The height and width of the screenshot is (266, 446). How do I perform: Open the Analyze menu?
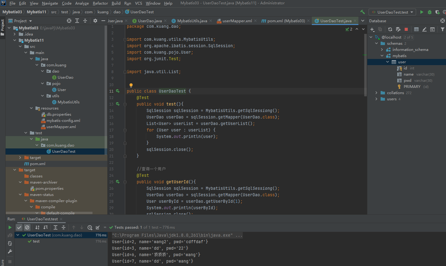[82, 3]
